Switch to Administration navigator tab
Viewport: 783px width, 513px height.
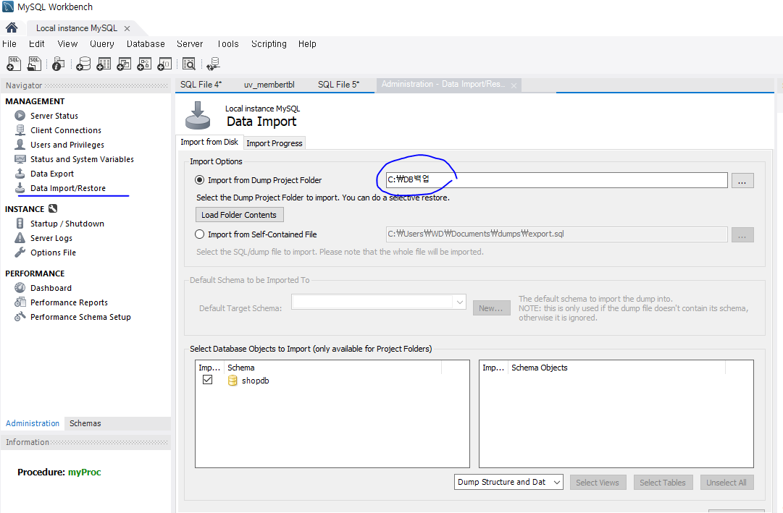(x=33, y=423)
